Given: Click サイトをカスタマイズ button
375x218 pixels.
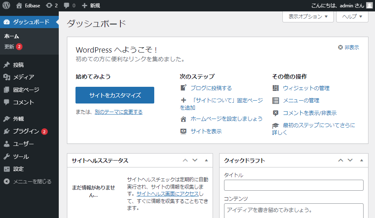Looking at the screenshot, I should [115, 95].
